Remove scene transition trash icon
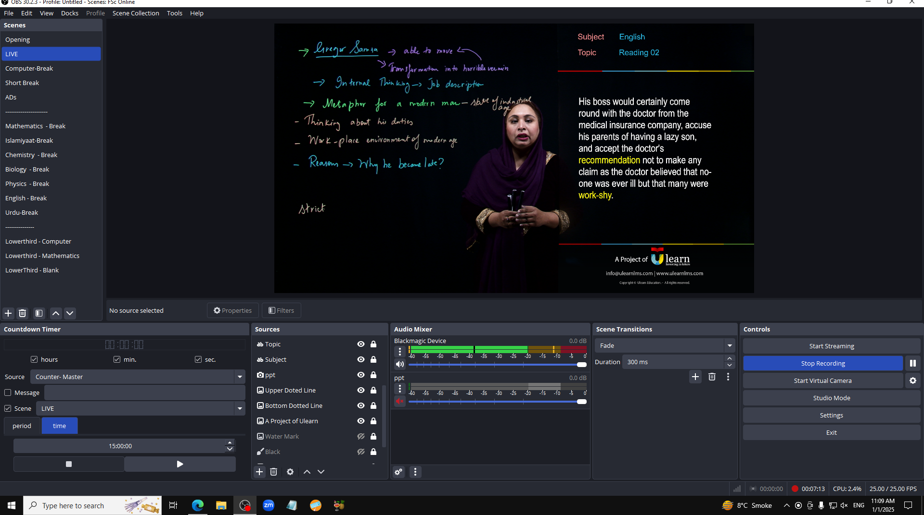Image resolution: width=924 pixels, height=515 pixels. pyautogui.click(x=712, y=377)
